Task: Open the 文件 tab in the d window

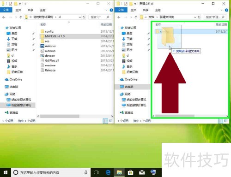Action: tap(6, 10)
